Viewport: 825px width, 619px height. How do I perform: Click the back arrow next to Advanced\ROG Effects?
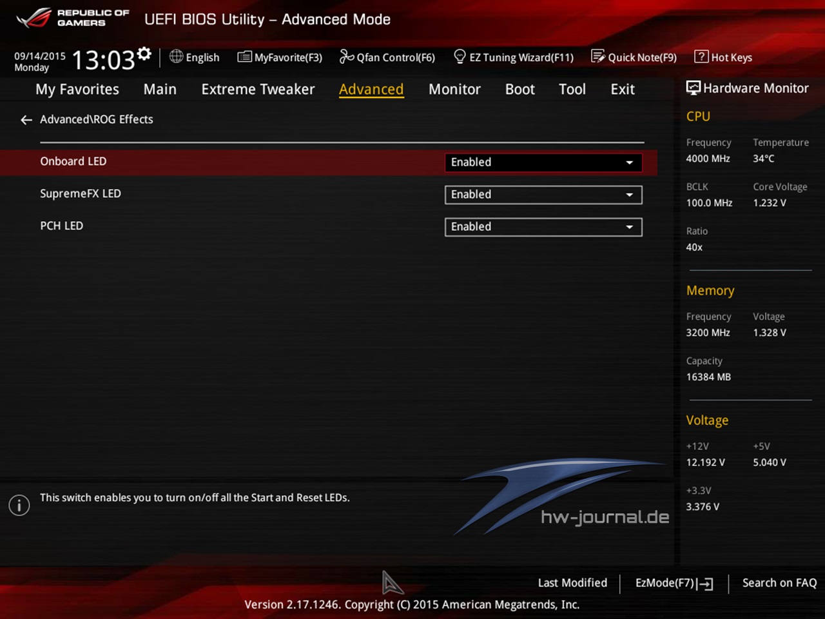26,120
